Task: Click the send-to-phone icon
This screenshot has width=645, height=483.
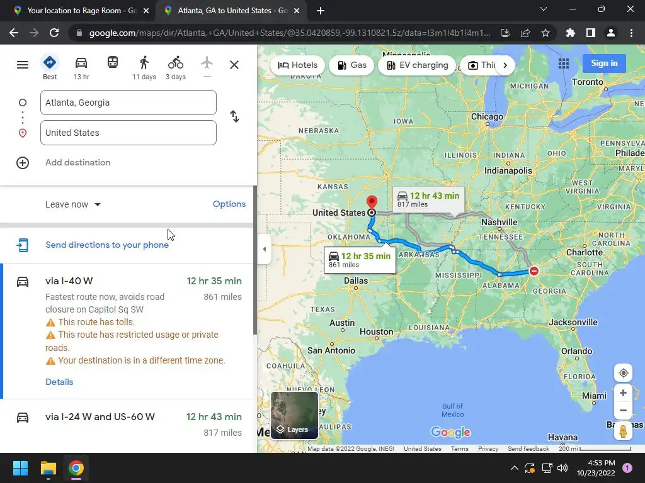Action: point(23,245)
